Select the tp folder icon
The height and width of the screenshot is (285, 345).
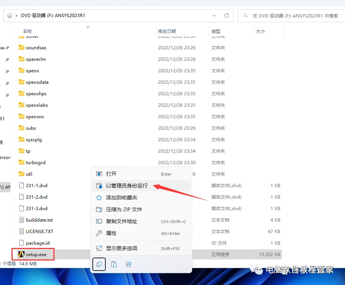[22, 151]
